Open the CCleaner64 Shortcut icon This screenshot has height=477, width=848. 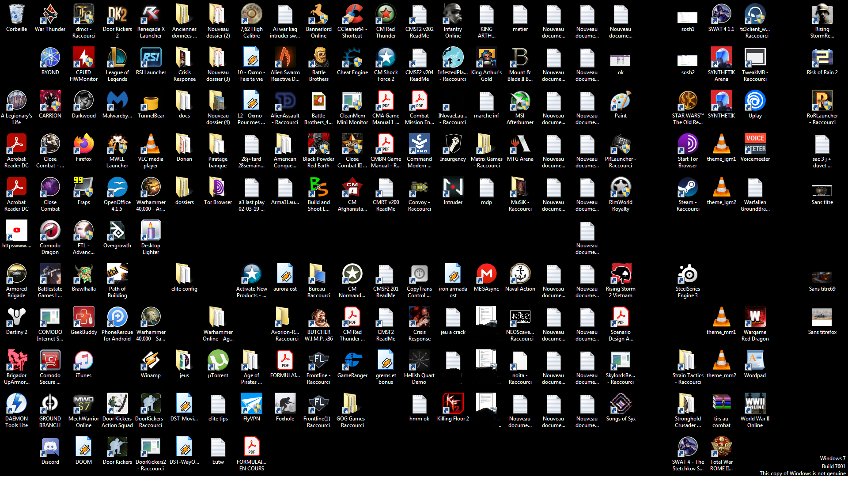pyautogui.click(x=352, y=21)
